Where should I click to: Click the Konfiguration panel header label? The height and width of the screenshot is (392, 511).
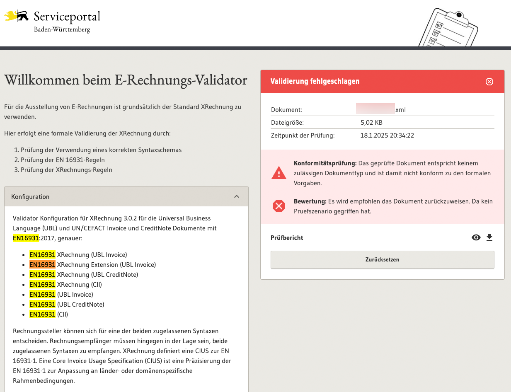pyautogui.click(x=30, y=197)
